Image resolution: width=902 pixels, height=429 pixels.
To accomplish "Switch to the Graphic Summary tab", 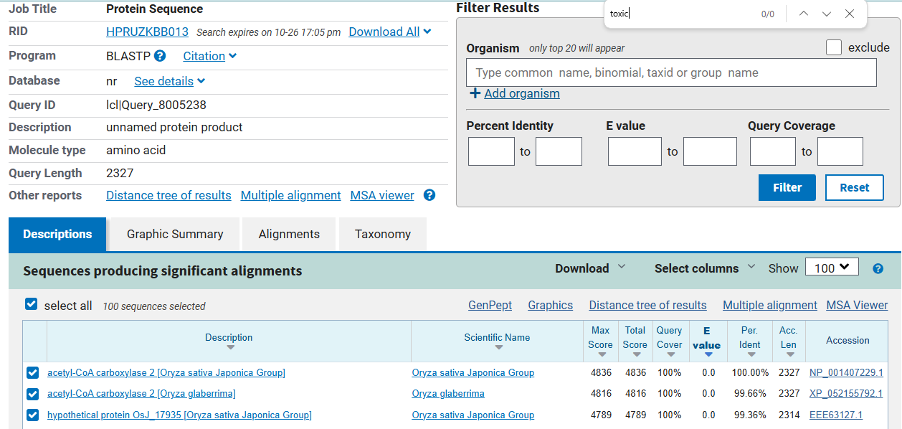I will 175,234.
